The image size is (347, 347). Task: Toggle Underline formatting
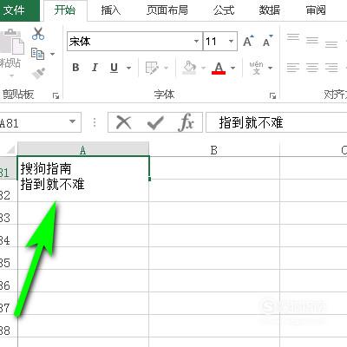(115, 68)
